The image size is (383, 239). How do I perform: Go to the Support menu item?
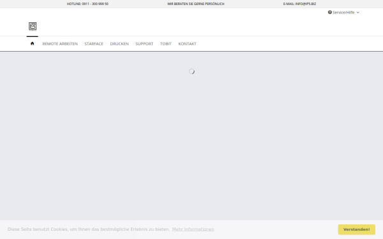pos(144,43)
